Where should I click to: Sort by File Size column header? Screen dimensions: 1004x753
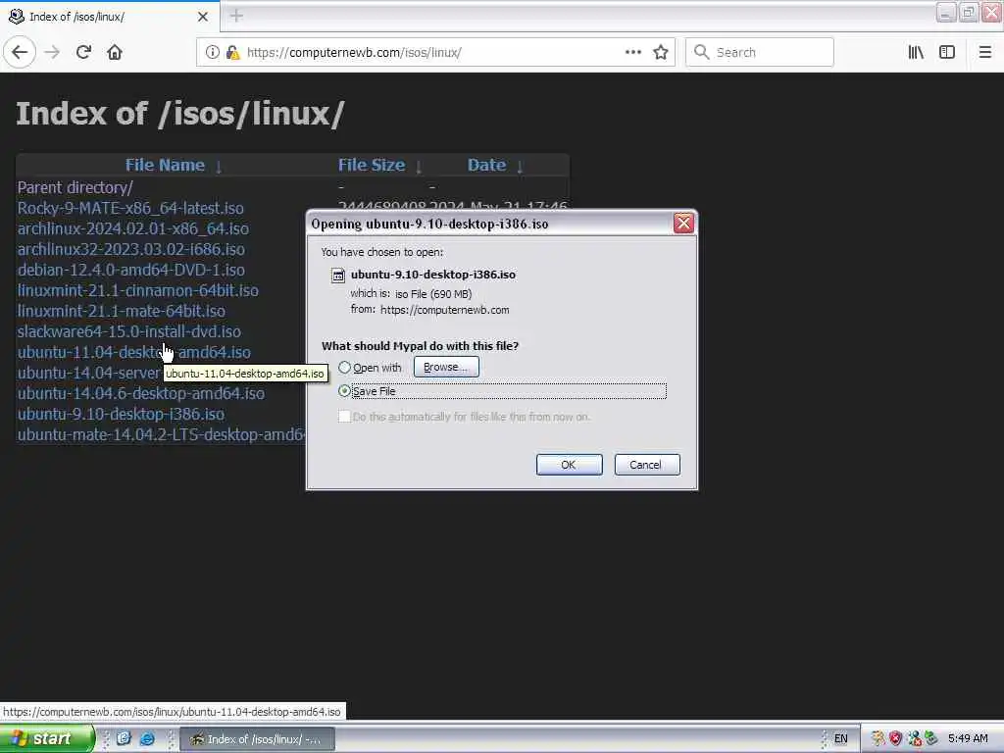point(372,165)
